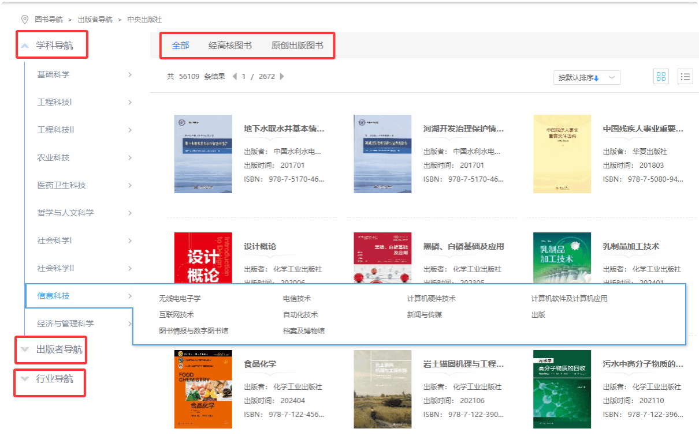This screenshot has height=440, width=699.
Task: Click the location pin breadcrumb icon
Action: point(25,20)
